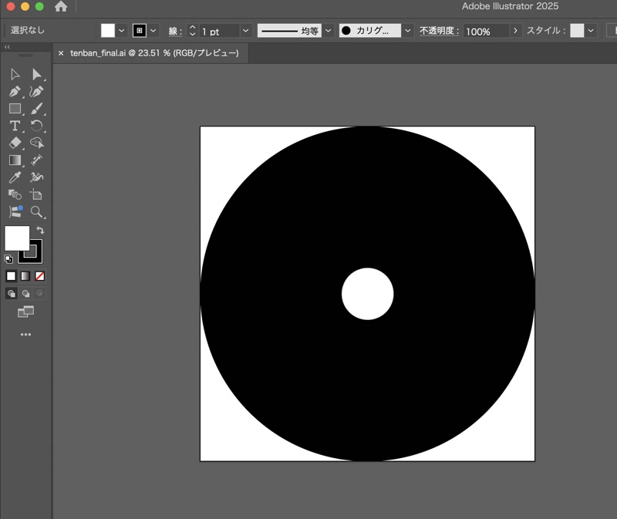The height and width of the screenshot is (519, 617).
Task: Open the stroke weight dropdown
Action: click(x=245, y=31)
